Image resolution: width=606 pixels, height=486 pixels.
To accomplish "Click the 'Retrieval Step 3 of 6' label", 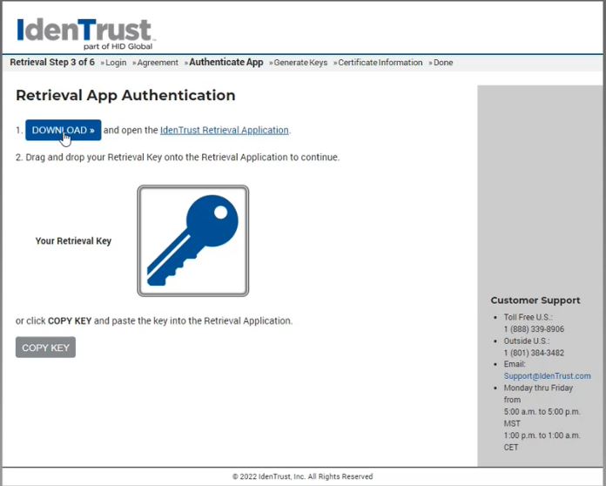I will [x=52, y=63].
